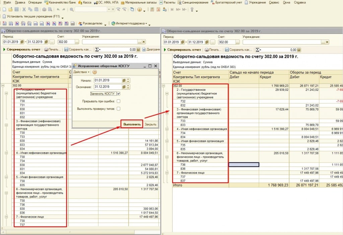Viewport: 343px width, 235px height.
Task: Click the Выполнить button
Action: point(132,124)
